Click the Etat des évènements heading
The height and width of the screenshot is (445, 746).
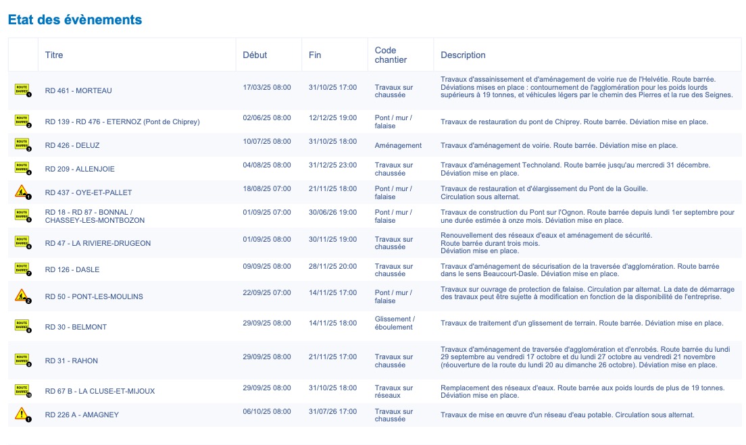[75, 20]
